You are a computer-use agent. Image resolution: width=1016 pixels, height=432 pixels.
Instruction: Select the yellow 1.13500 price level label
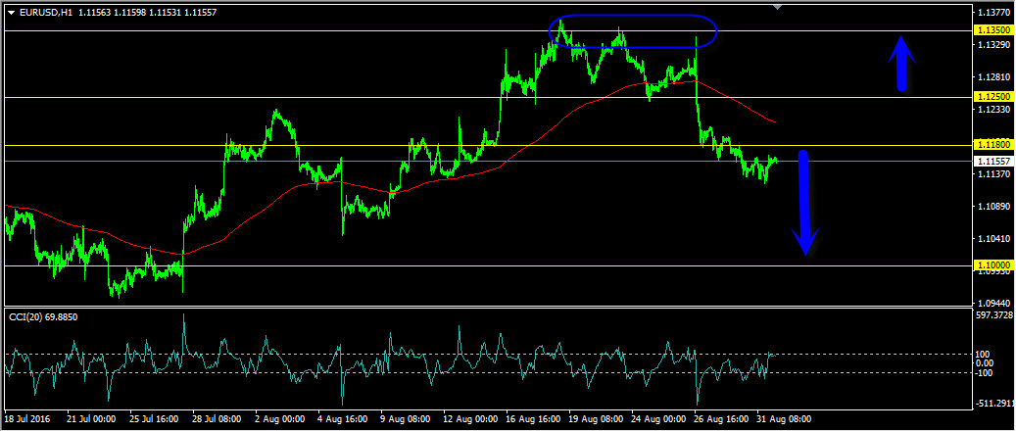pos(992,30)
